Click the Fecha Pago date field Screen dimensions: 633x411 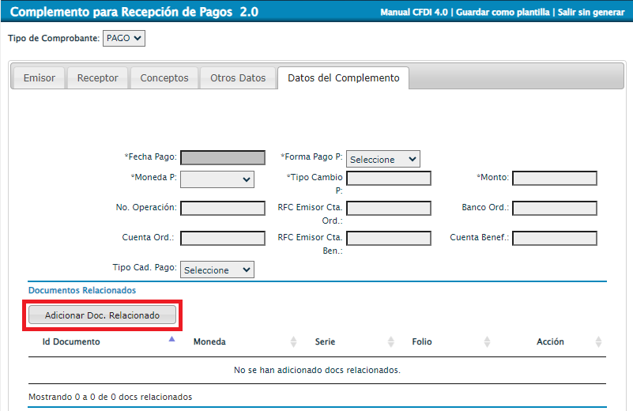223,157
